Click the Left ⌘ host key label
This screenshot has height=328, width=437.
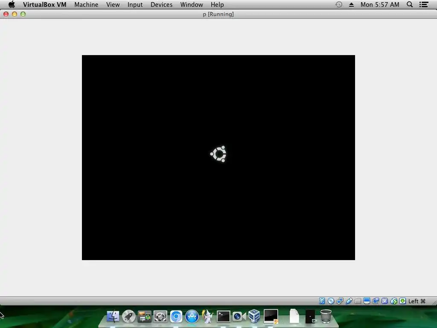point(417,301)
